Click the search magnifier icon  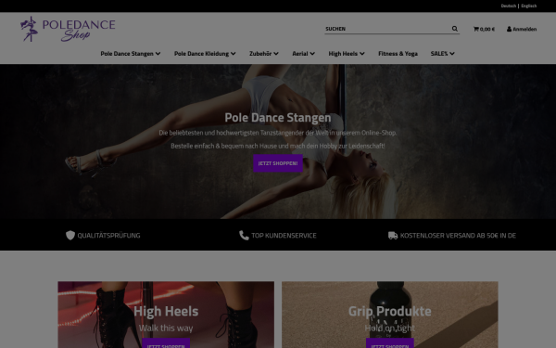pyautogui.click(x=455, y=29)
